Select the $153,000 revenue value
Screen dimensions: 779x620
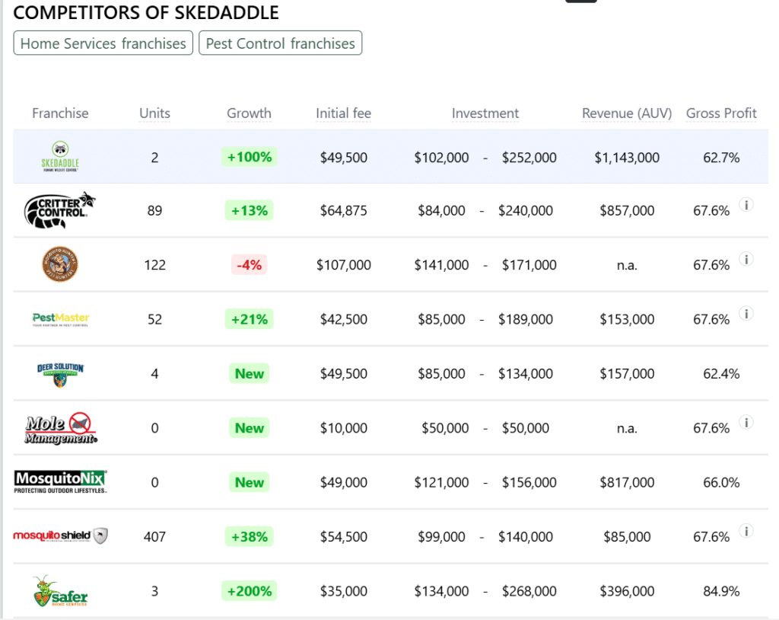(x=627, y=319)
